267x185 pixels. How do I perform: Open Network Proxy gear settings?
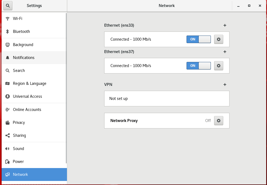[219, 121]
